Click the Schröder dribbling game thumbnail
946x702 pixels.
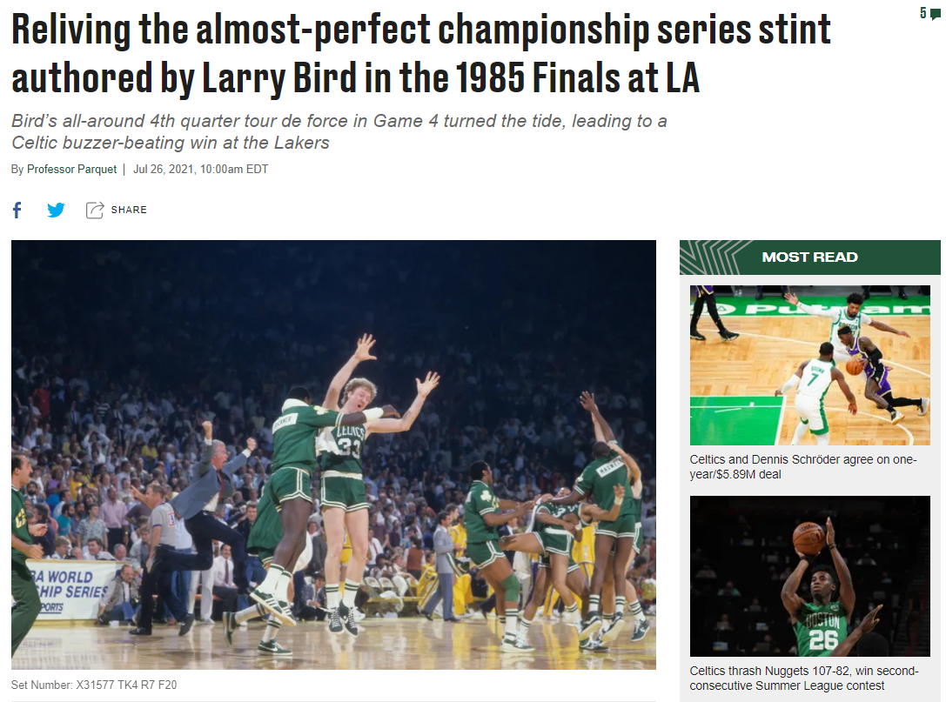pos(809,364)
